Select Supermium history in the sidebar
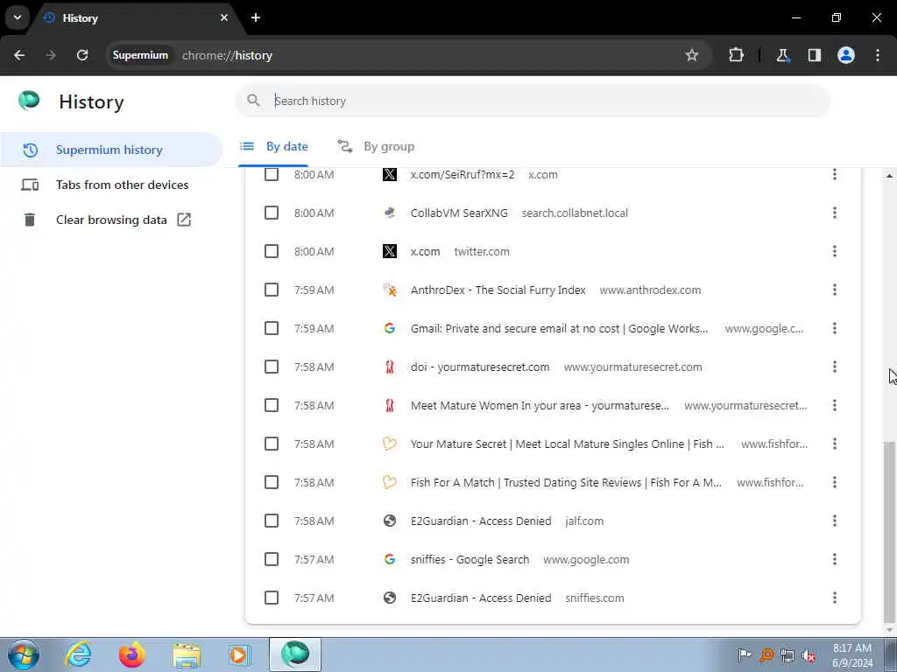Viewport: 897px width, 672px height. [x=111, y=150]
